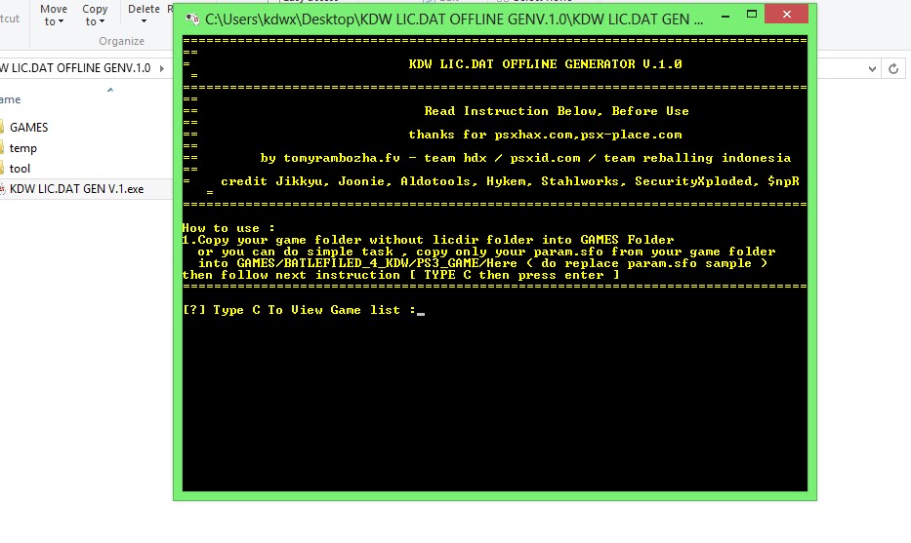Minimize the console window
The image size is (911, 543).
(725, 15)
